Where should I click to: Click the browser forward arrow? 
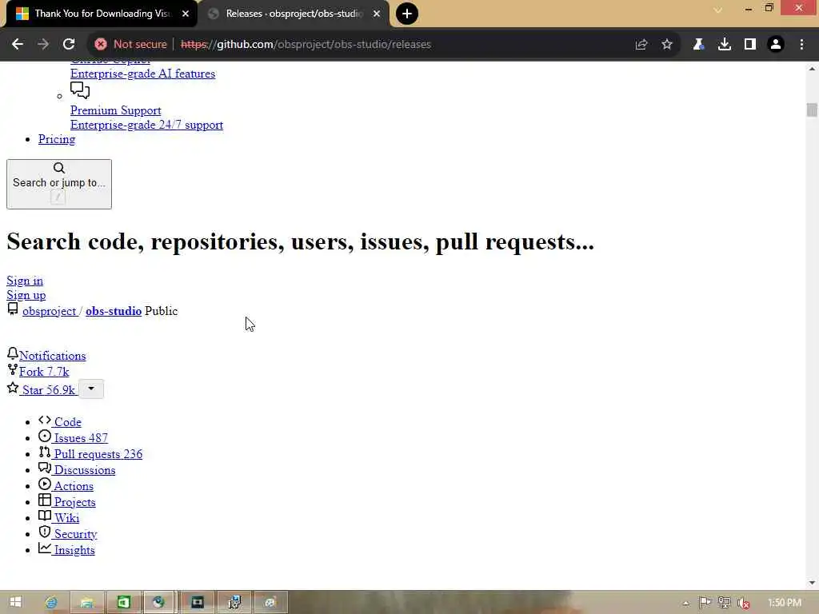tap(43, 45)
